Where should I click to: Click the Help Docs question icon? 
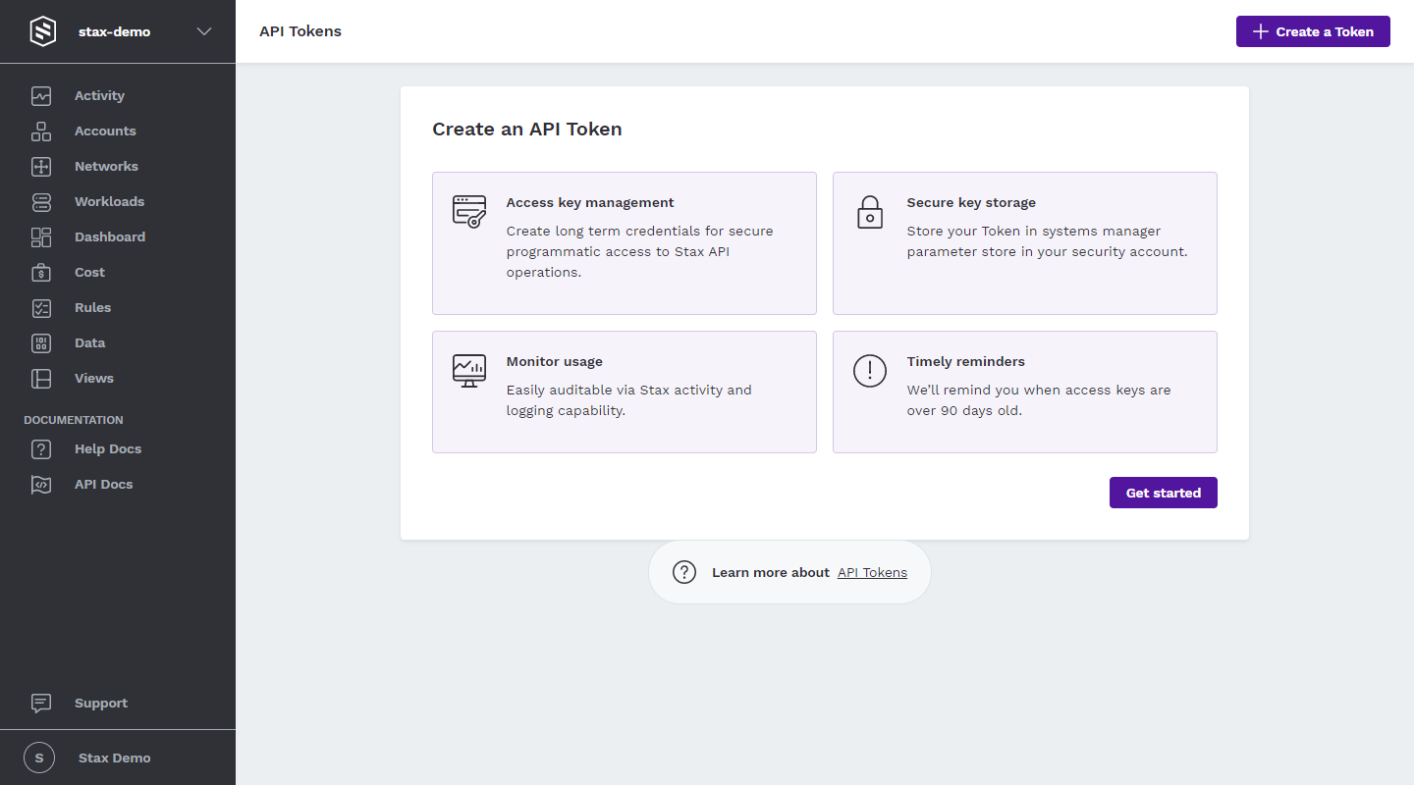(41, 449)
